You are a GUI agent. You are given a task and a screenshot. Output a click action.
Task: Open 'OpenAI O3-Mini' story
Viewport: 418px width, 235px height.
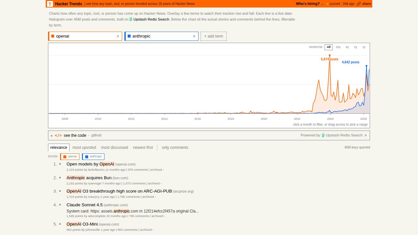(82, 224)
